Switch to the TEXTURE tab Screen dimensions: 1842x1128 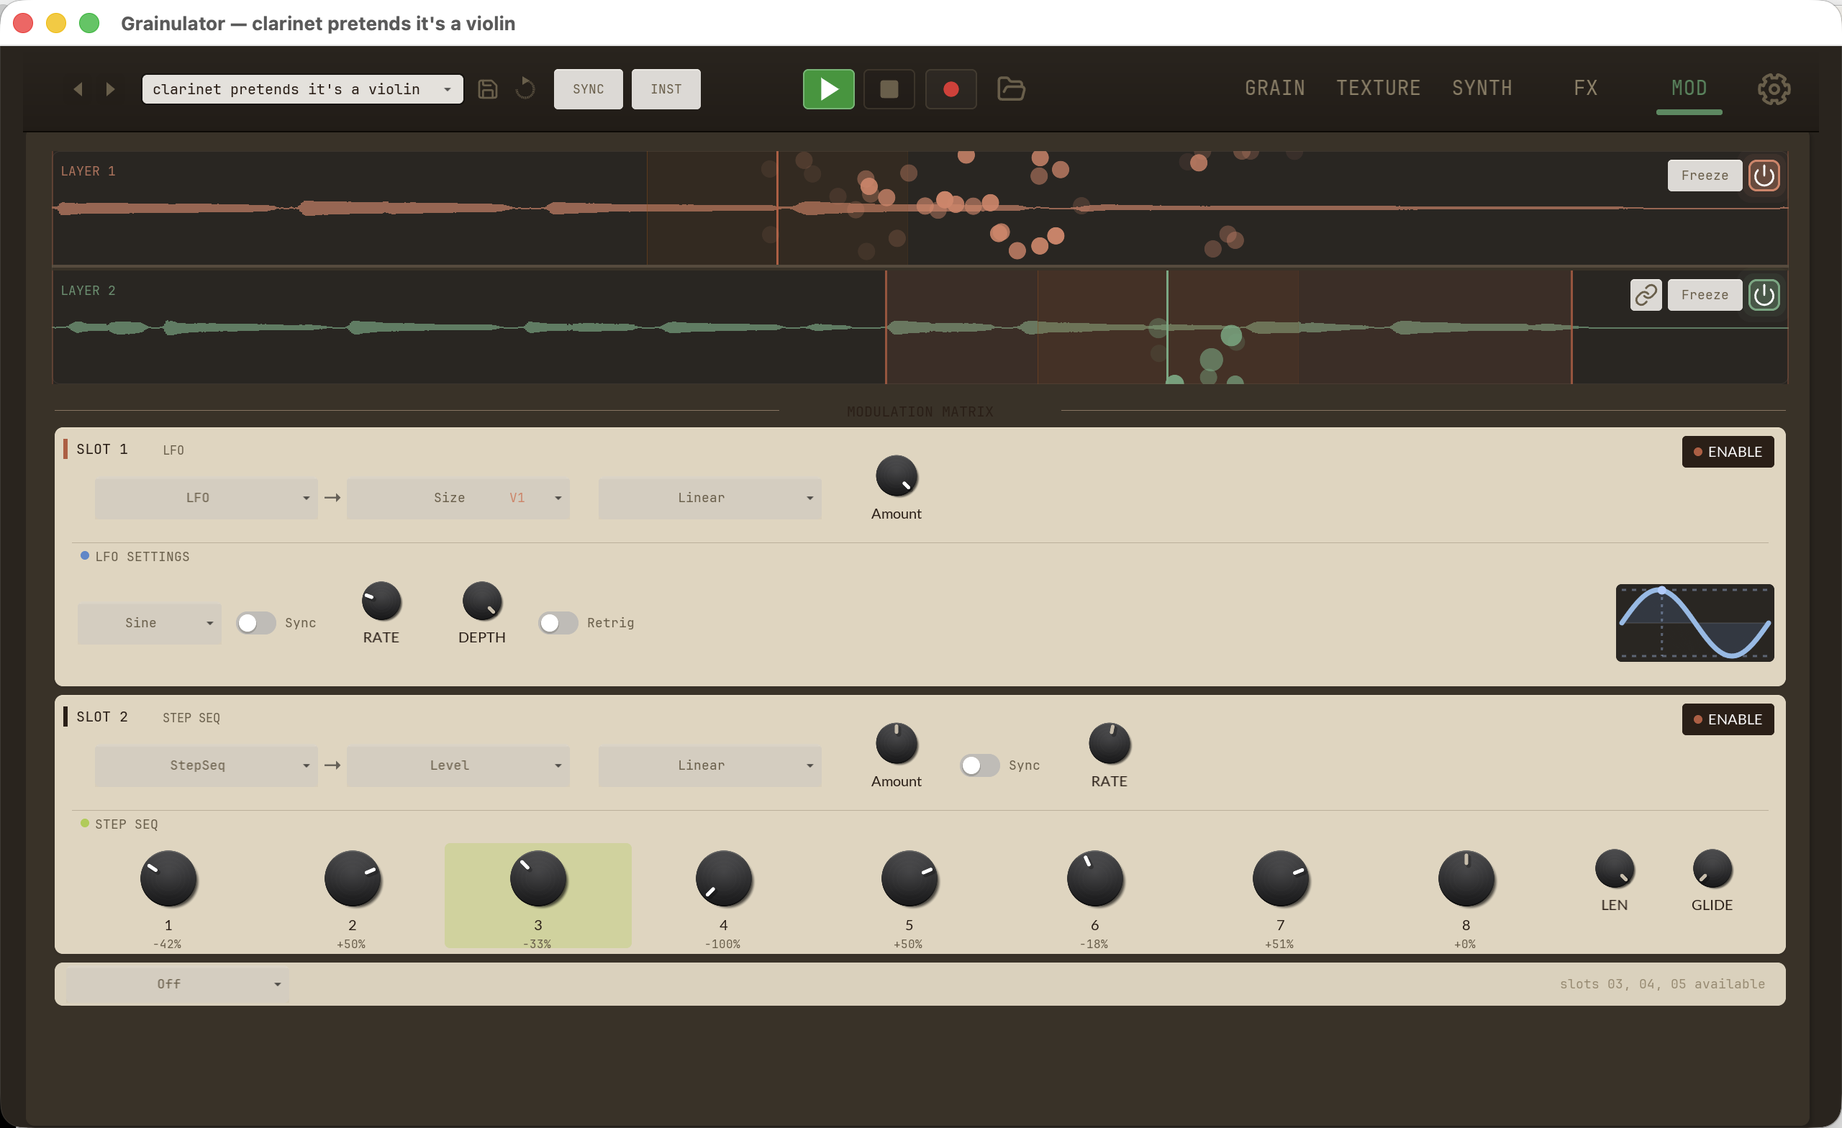pos(1378,88)
